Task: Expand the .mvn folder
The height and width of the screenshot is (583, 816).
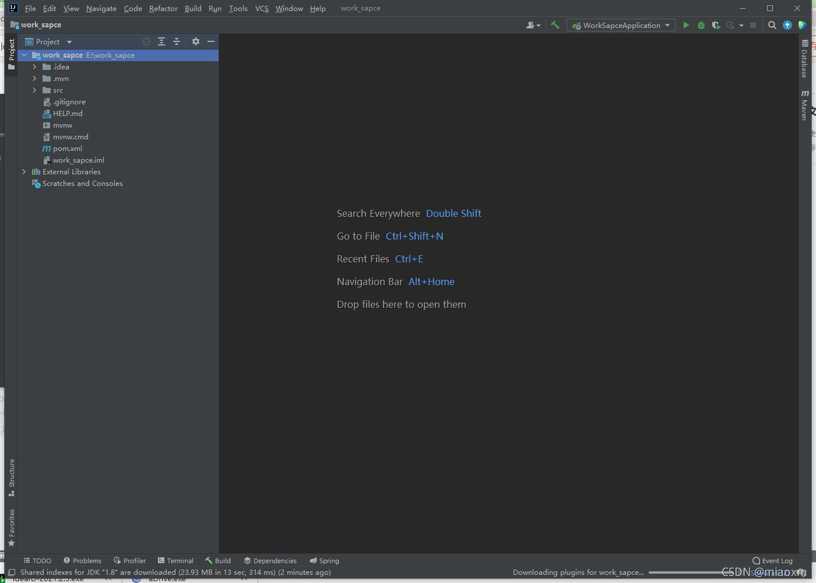Action: (35, 79)
